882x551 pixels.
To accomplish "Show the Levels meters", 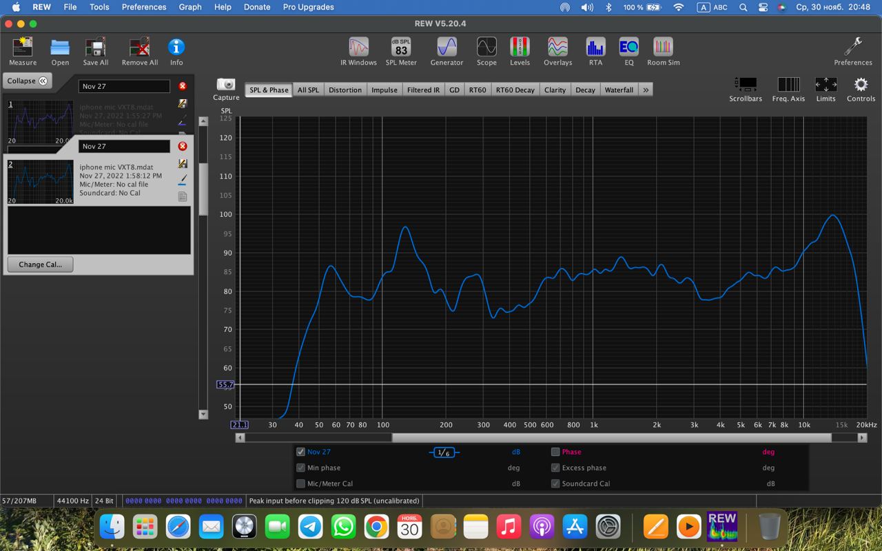I will (520, 46).
